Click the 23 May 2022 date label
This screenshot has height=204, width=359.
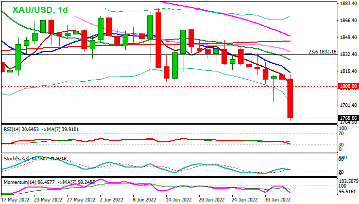48,200
